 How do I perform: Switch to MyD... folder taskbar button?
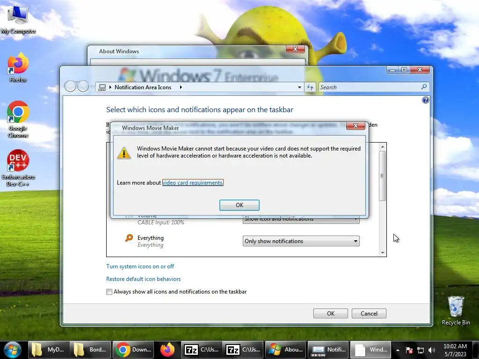[x=49, y=350]
